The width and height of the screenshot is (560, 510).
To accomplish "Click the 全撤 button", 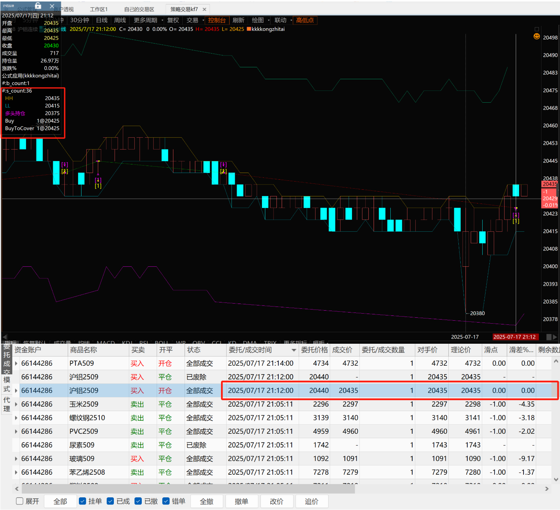I will pyautogui.click(x=207, y=501).
